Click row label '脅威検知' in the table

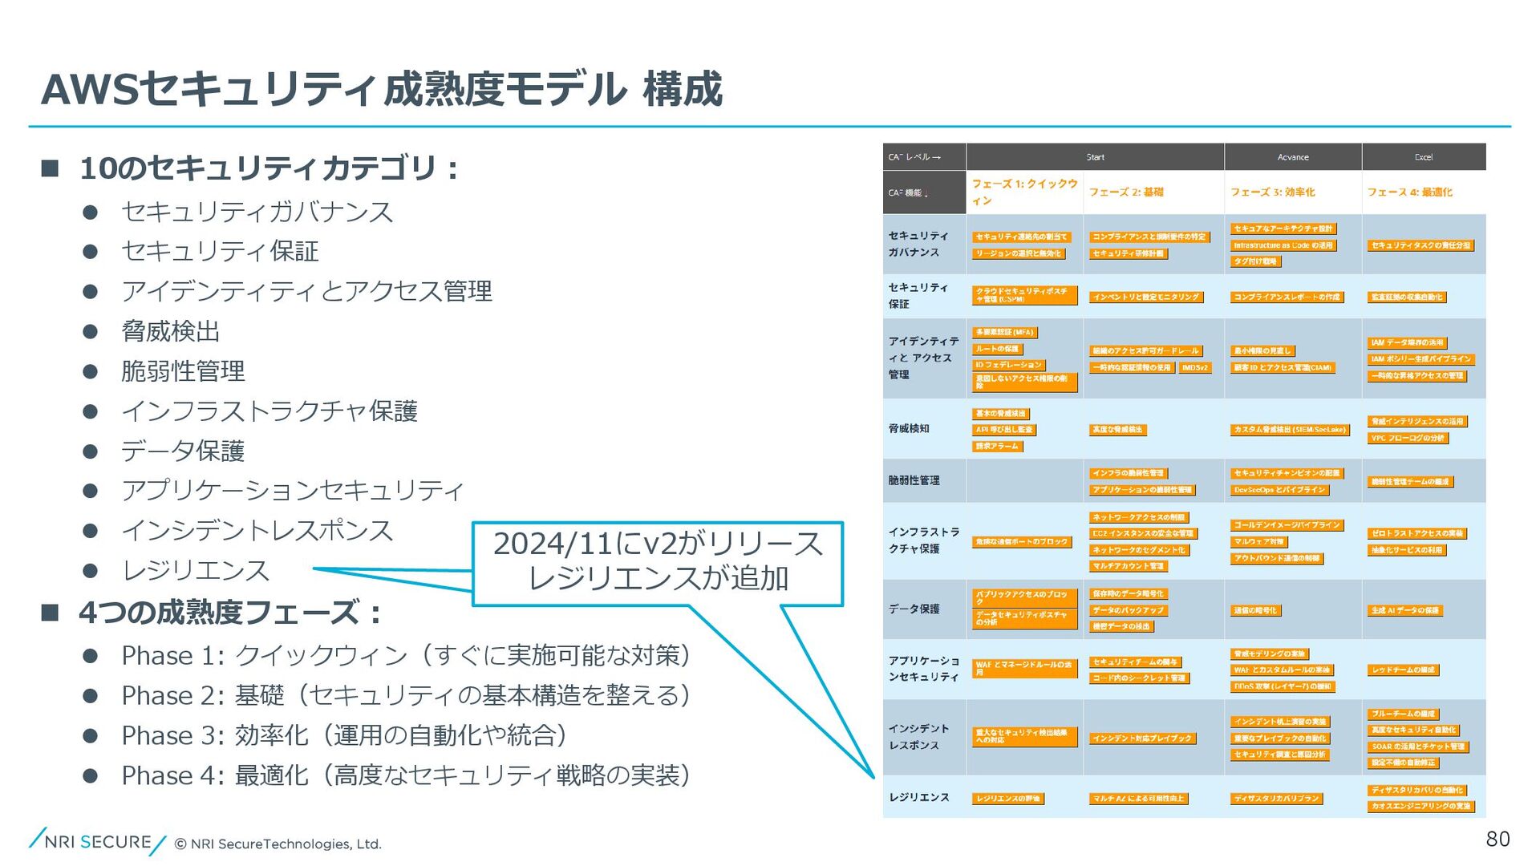tap(908, 429)
